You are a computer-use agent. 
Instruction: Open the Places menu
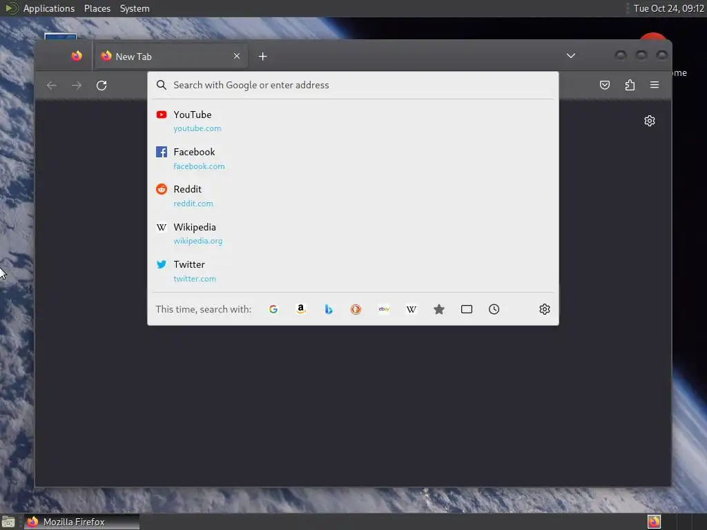(97, 8)
